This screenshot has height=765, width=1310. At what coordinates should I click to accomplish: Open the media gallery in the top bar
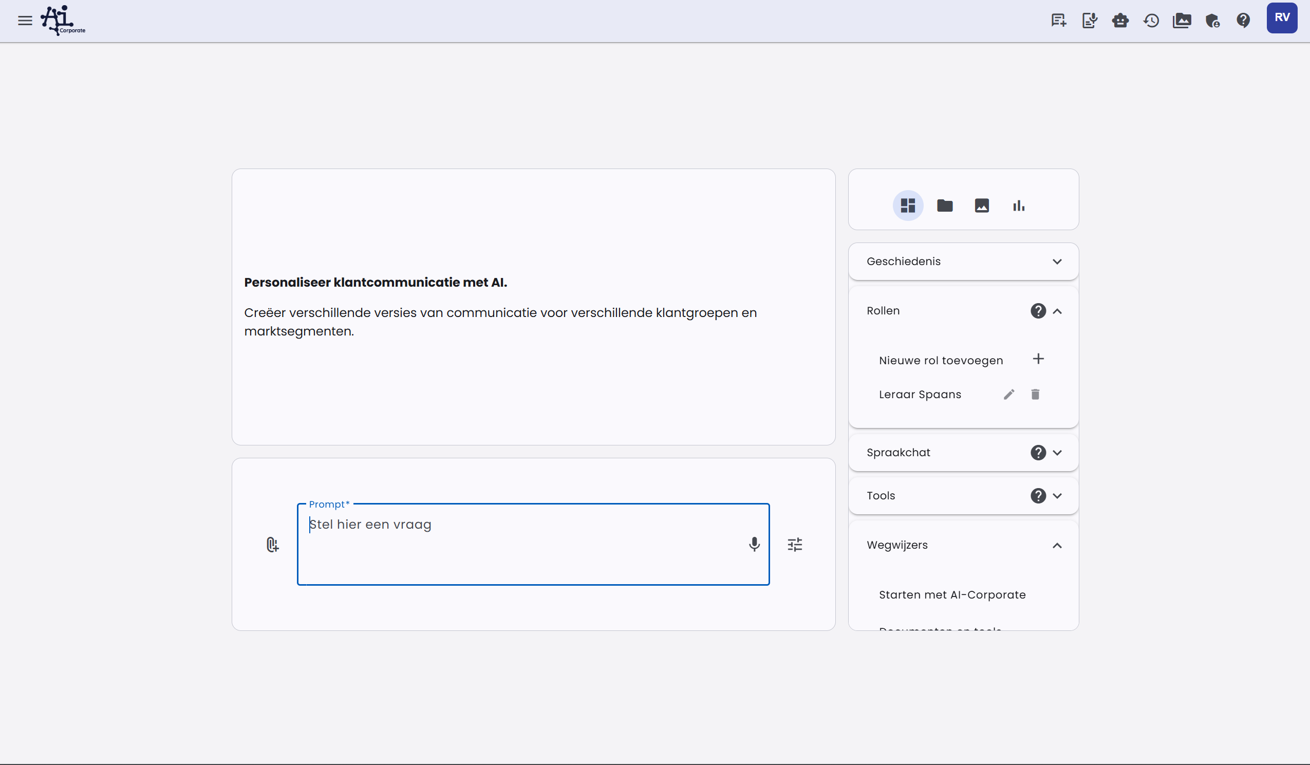1182,20
